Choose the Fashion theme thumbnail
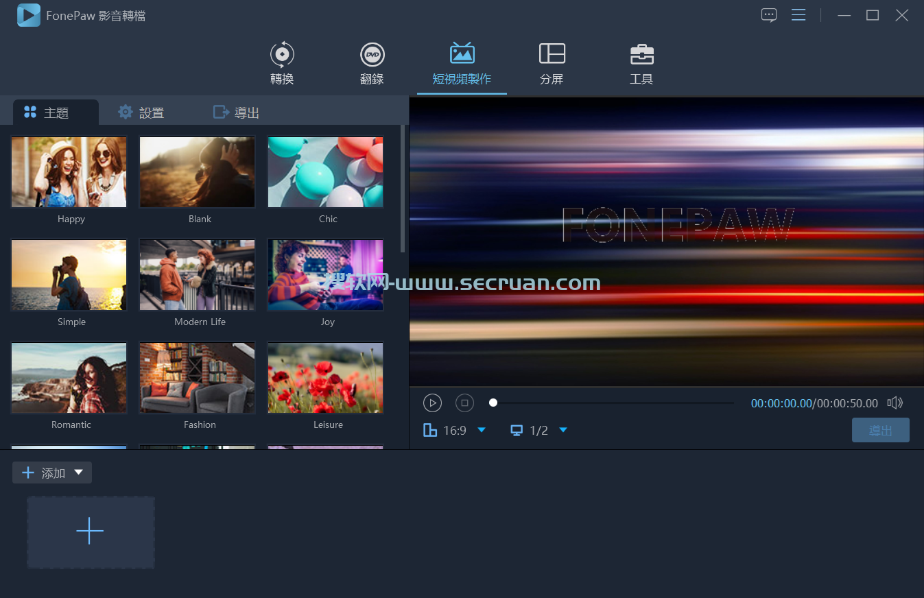 [197, 378]
